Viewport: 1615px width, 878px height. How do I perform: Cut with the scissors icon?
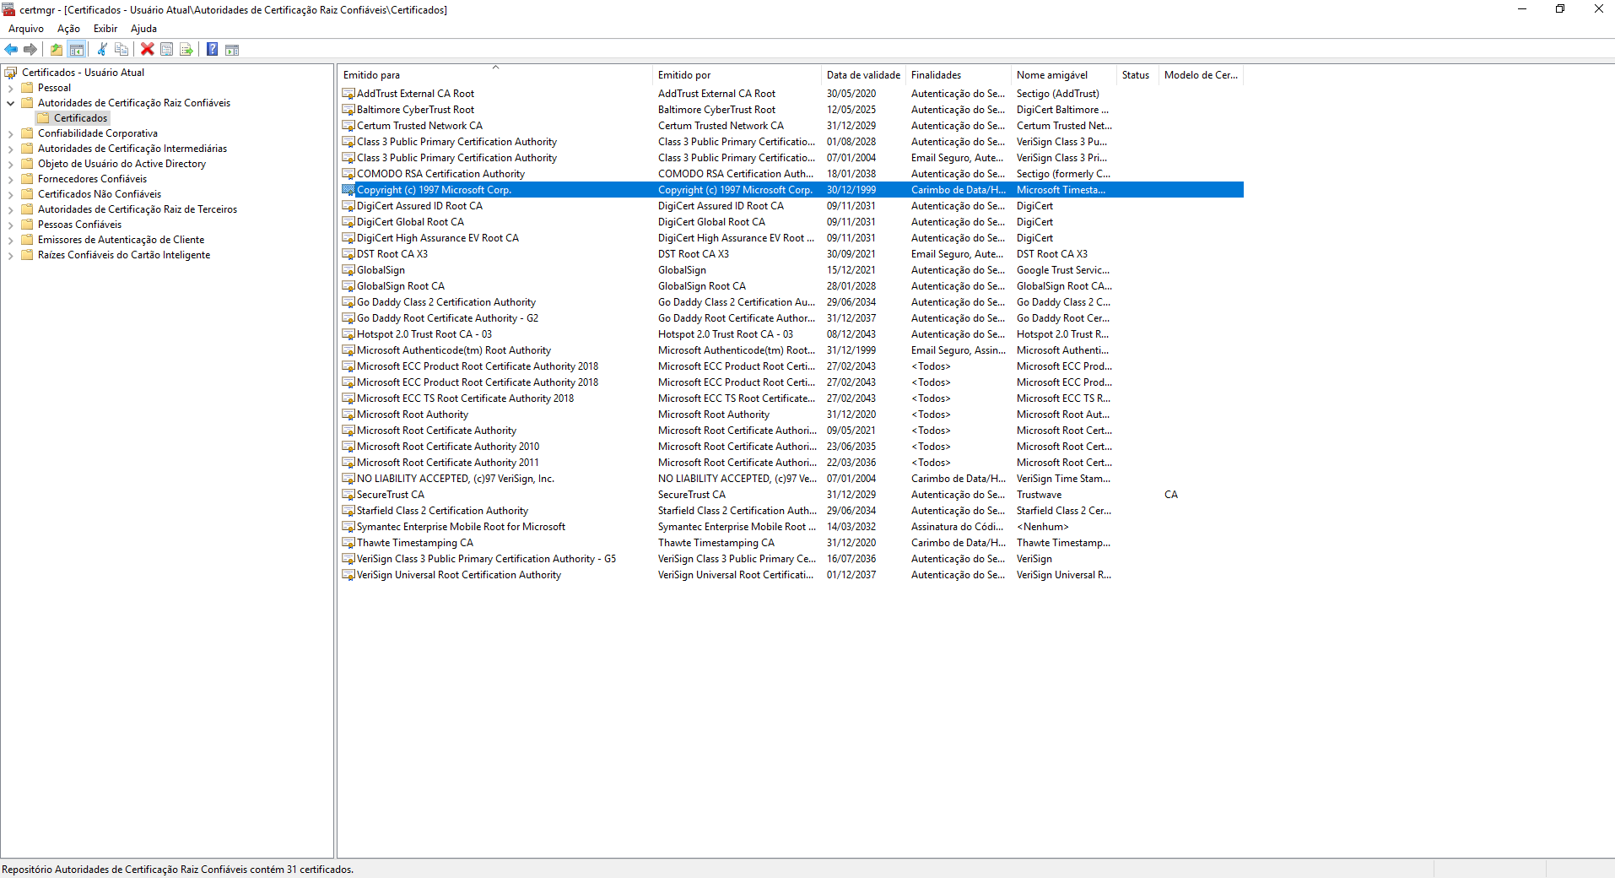(102, 49)
